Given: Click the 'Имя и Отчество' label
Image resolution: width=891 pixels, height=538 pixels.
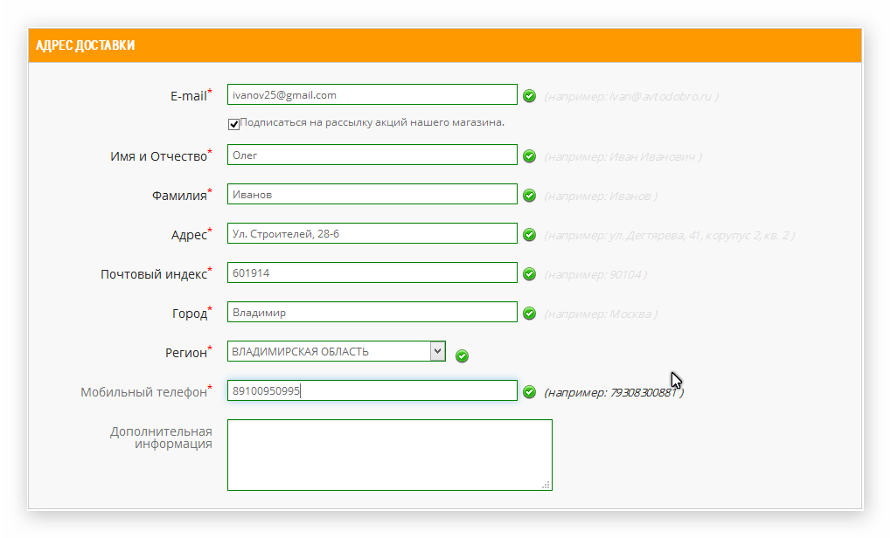Looking at the screenshot, I should (158, 156).
